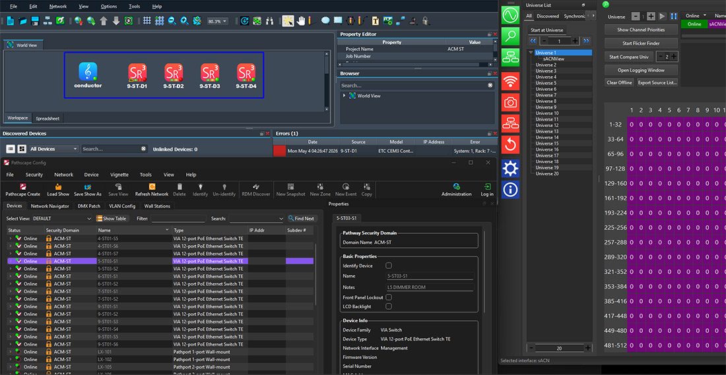Expand the LX-101 device row
Viewport: 726px width, 375px height.
coord(10,352)
